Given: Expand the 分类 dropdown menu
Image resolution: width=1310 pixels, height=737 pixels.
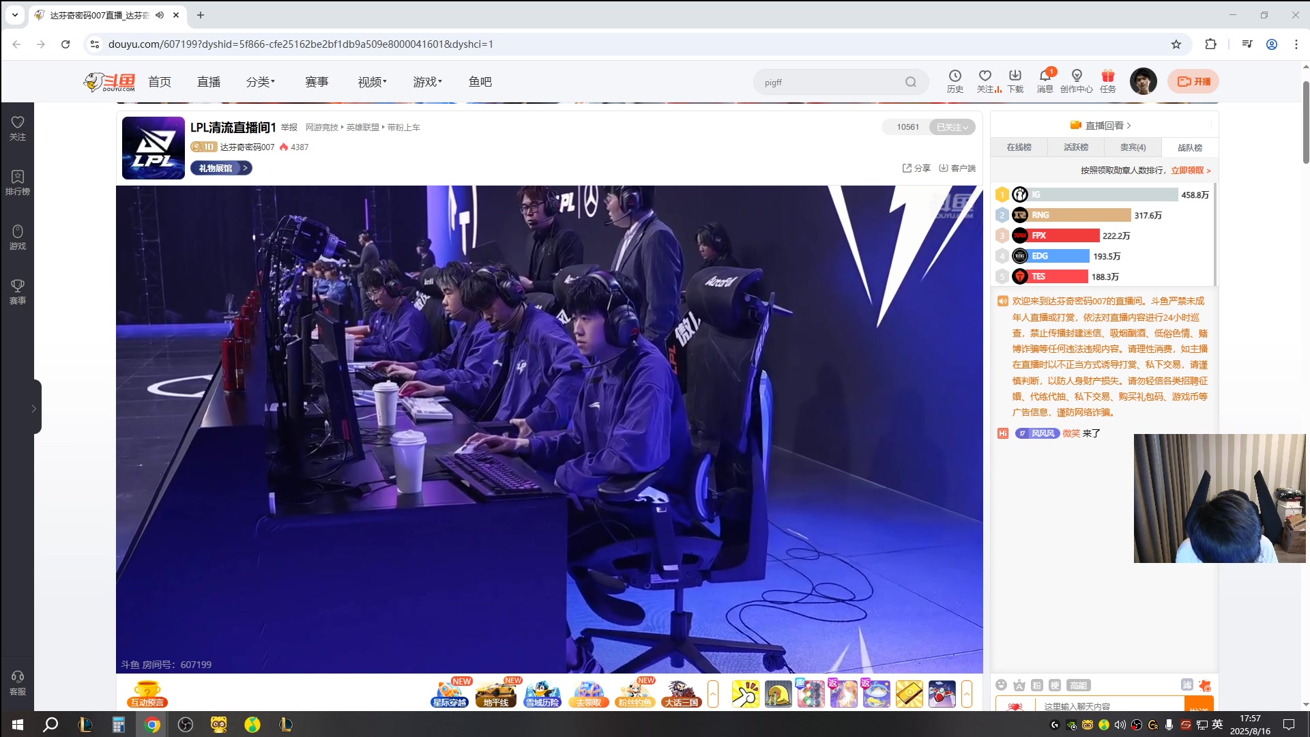Looking at the screenshot, I should pos(261,82).
